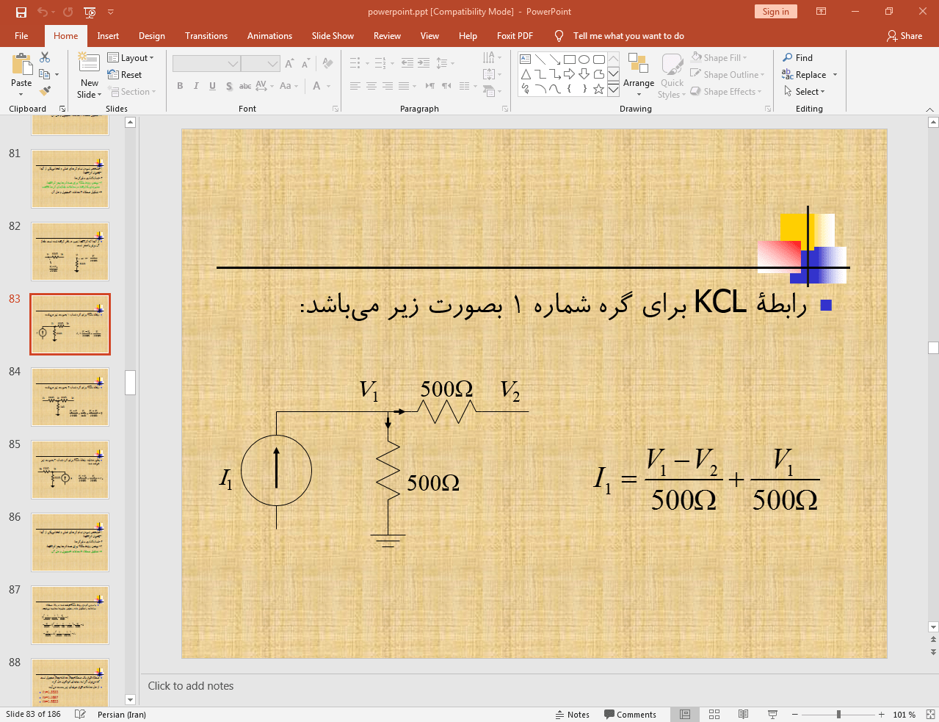This screenshot has height=722, width=939.
Task: Increase font size with the large A icon
Action: tap(289, 64)
